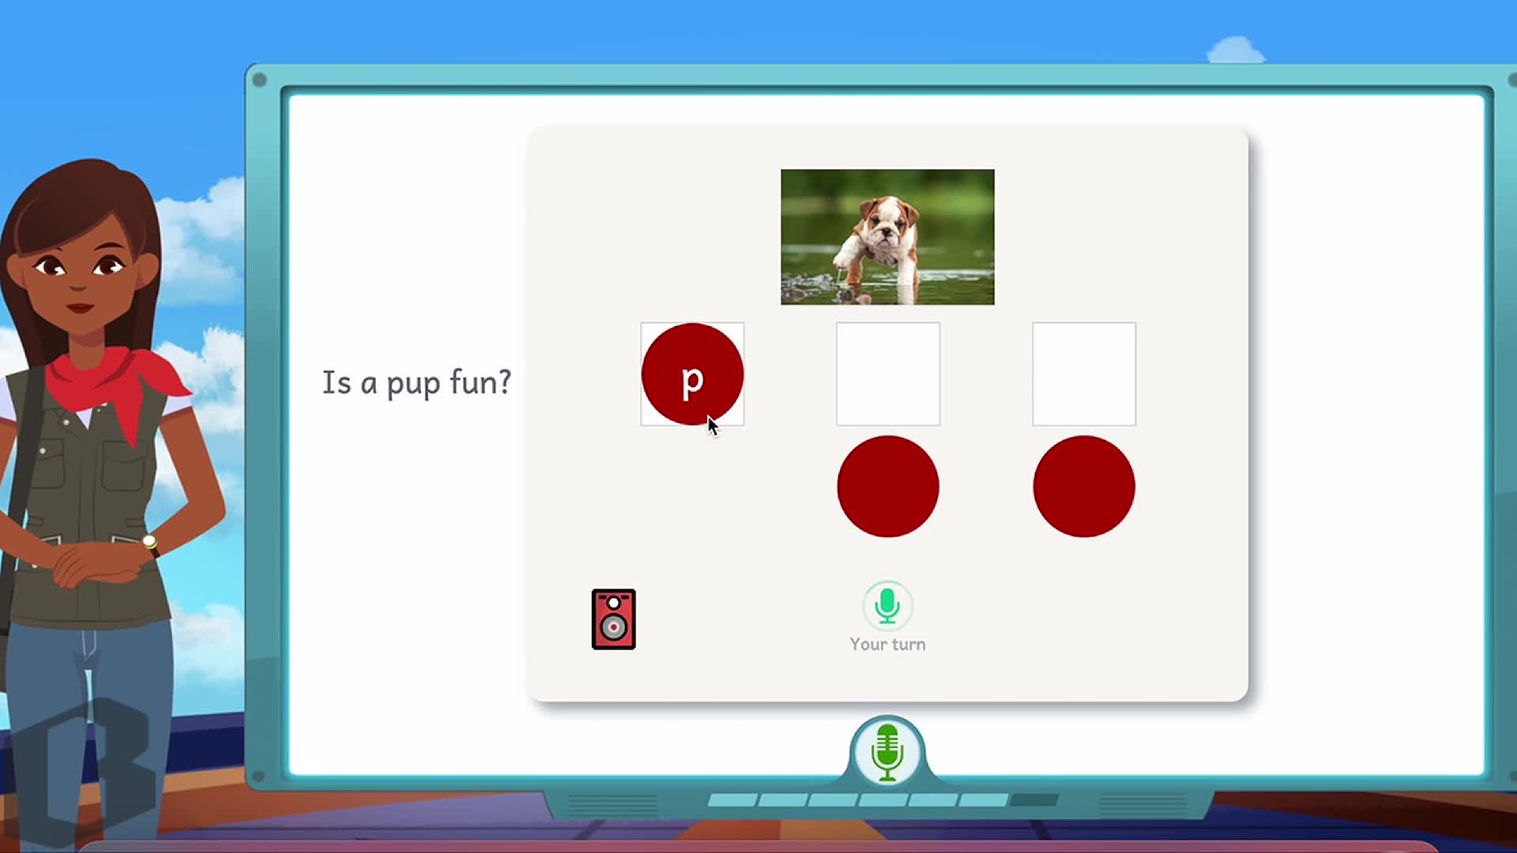
Task: Click the "Your turn" label
Action: [x=887, y=644]
